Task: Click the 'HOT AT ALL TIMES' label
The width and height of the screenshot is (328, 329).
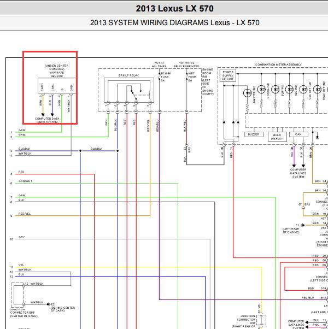Action: [159, 64]
